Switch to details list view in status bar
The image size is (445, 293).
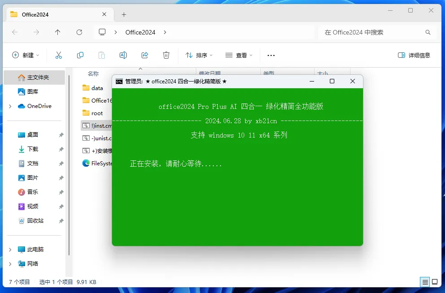pos(425,282)
